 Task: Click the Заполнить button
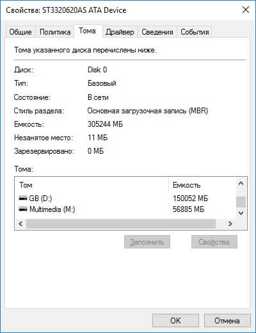[x=147, y=242]
